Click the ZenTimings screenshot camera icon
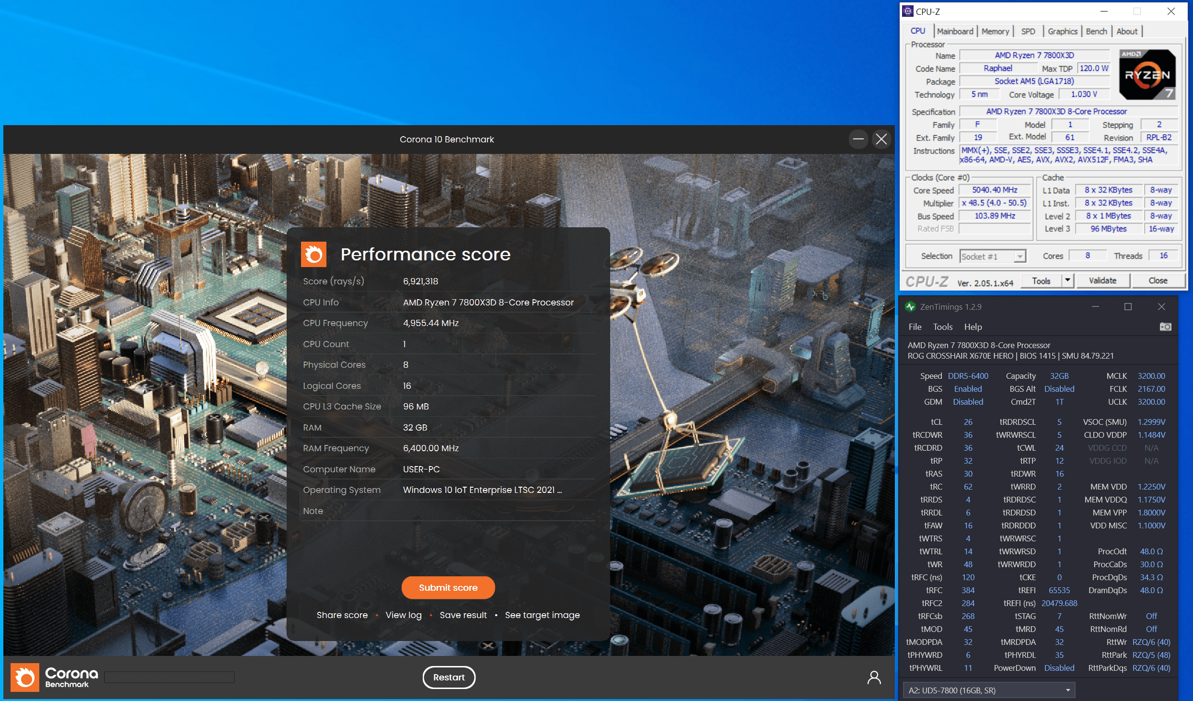This screenshot has height=701, width=1193. tap(1165, 327)
